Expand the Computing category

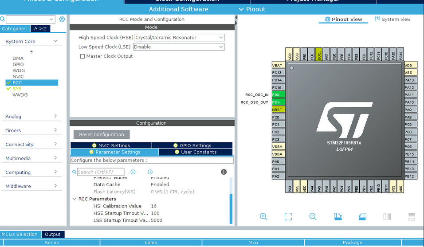[x=55, y=172]
